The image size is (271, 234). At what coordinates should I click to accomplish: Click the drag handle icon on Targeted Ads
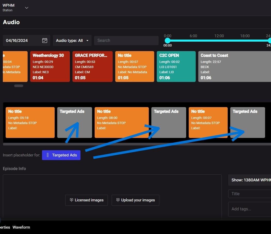47,155
